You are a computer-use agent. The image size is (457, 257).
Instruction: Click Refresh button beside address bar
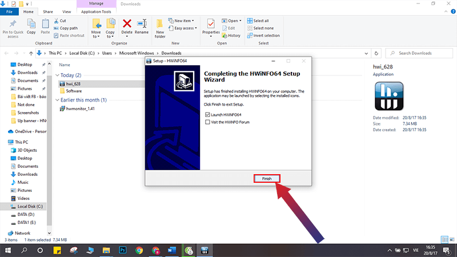coord(376,53)
